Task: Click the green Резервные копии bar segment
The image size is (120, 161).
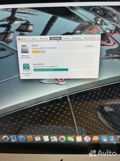Action: (51, 70)
